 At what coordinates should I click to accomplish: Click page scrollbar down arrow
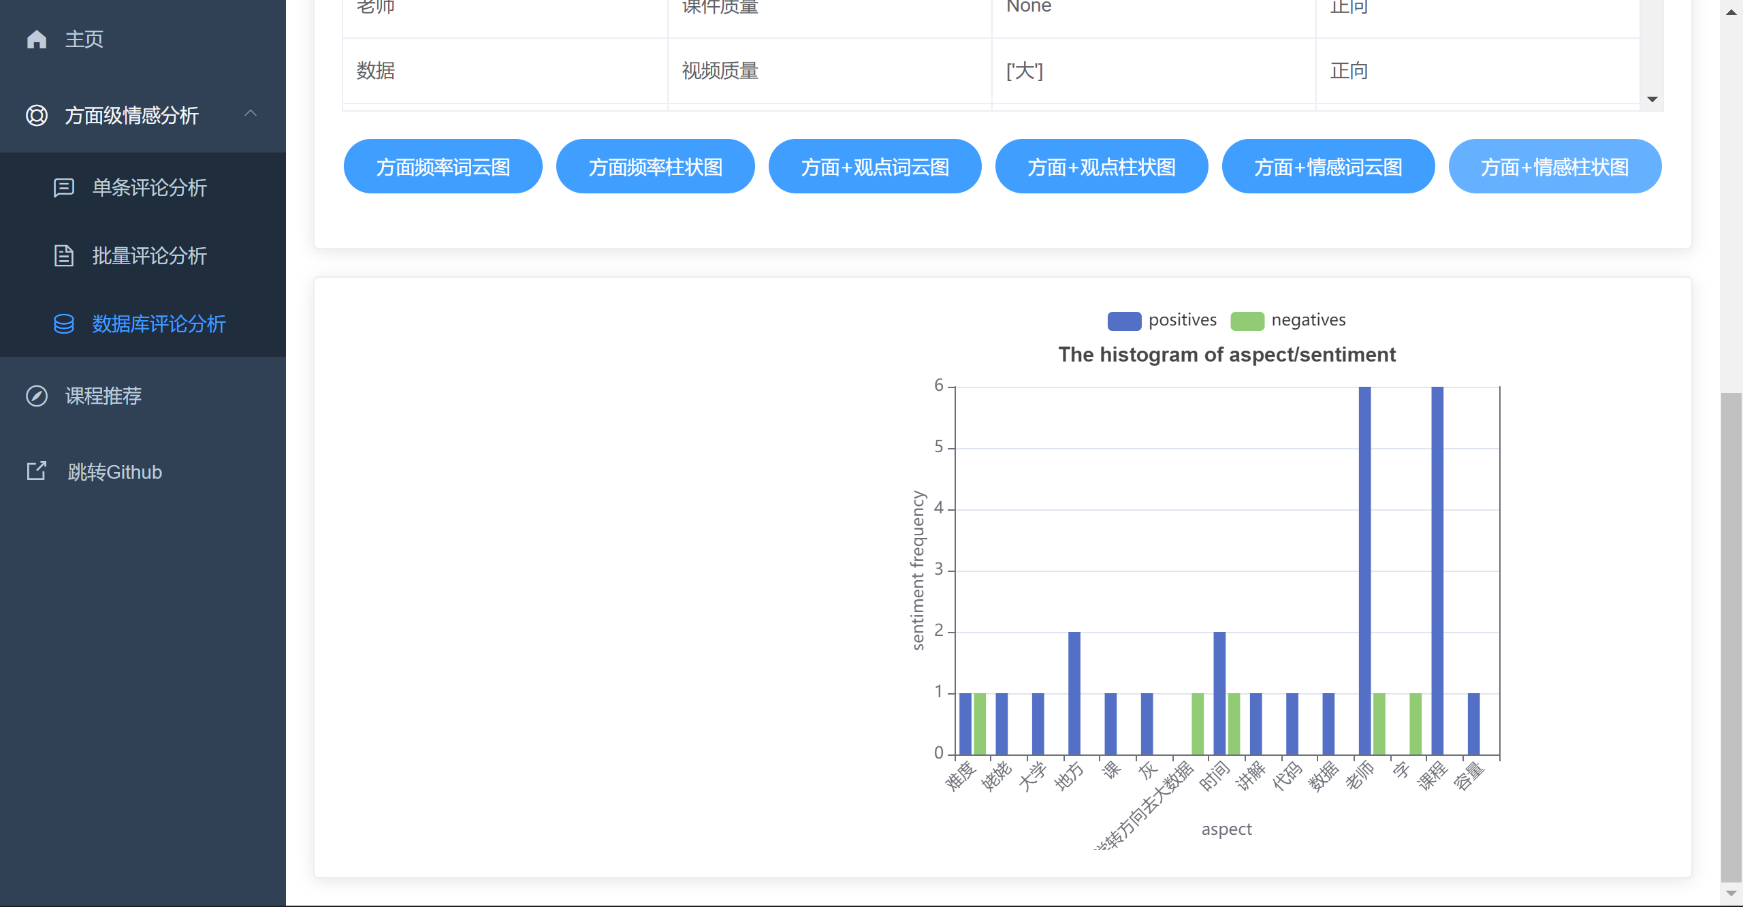(1731, 893)
